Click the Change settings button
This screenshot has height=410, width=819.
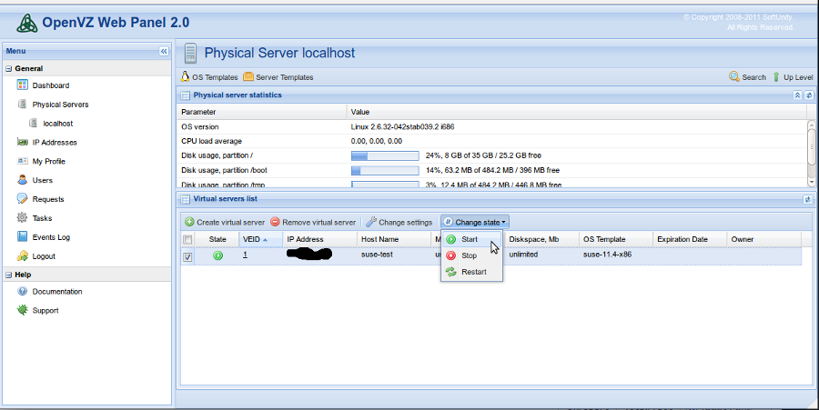pos(399,222)
